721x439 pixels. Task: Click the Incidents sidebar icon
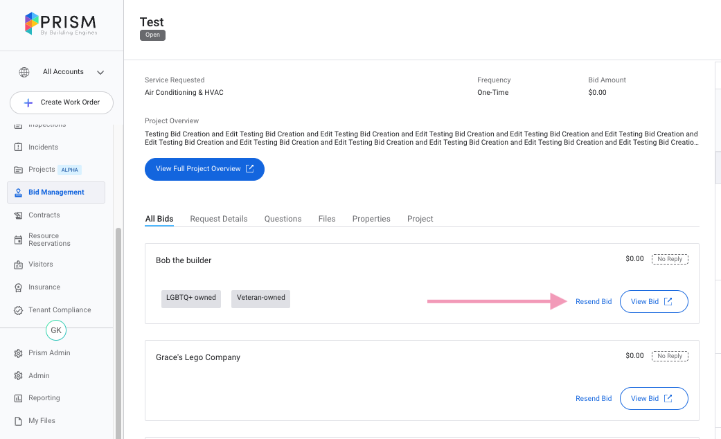click(x=19, y=147)
